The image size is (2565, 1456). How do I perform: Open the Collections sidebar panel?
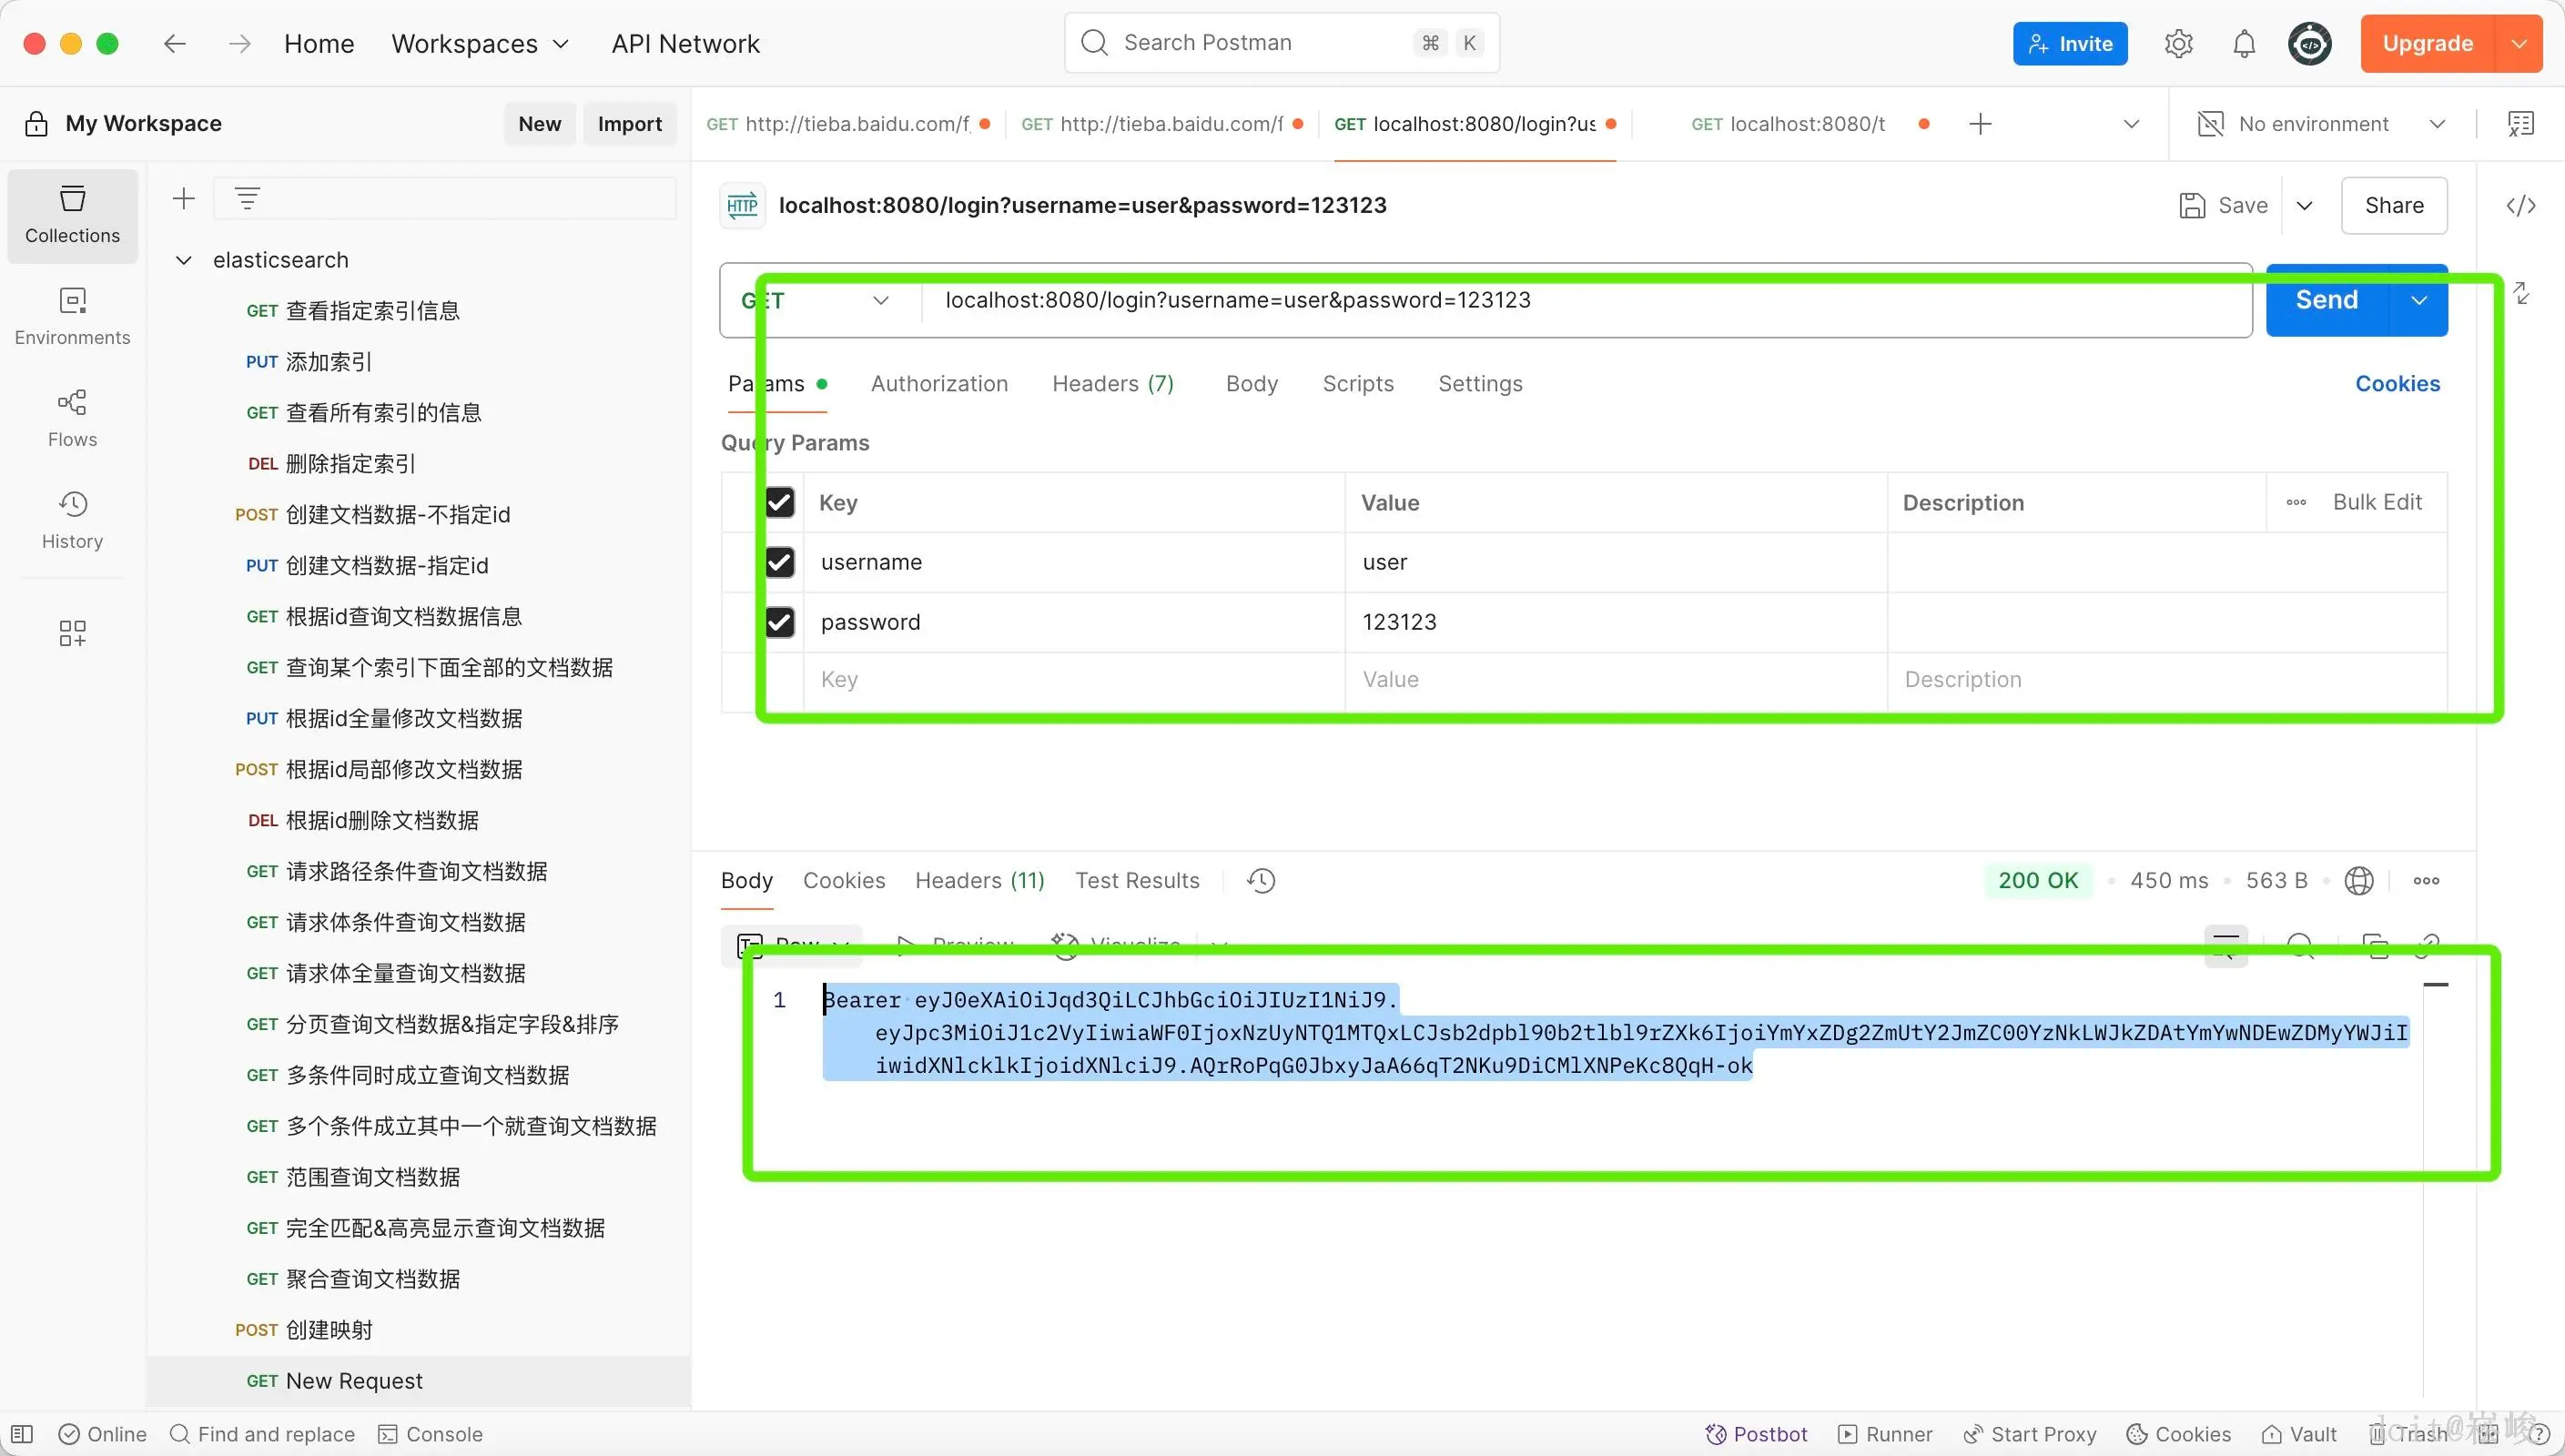tap(72, 214)
